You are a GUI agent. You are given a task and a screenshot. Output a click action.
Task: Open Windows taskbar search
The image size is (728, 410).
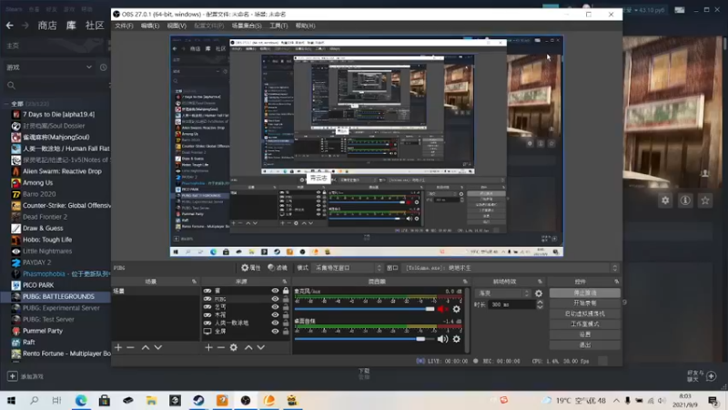34,400
